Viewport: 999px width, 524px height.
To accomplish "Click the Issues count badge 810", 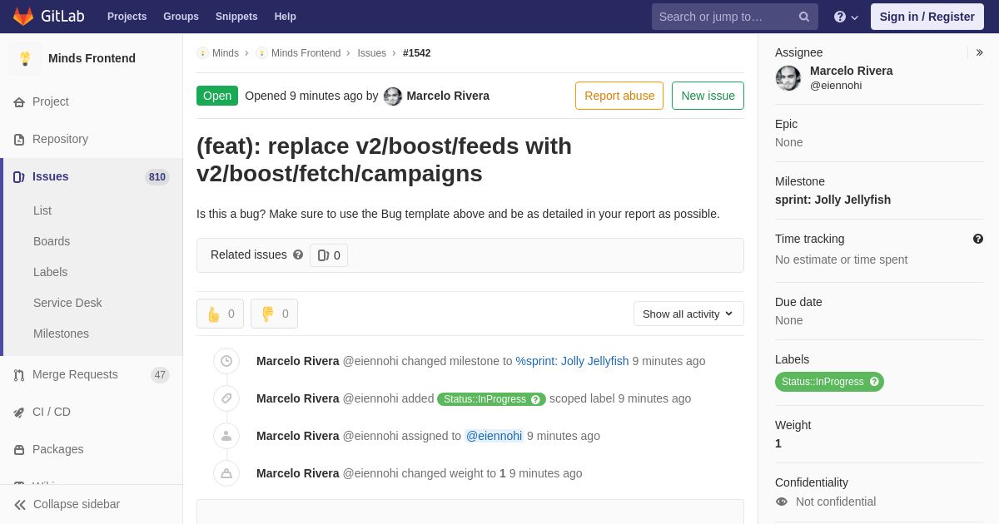I will pos(157,177).
